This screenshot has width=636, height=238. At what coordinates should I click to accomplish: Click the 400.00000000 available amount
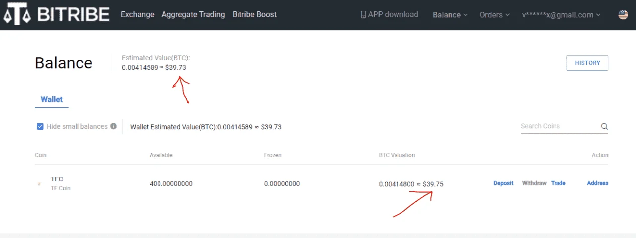coord(171,184)
